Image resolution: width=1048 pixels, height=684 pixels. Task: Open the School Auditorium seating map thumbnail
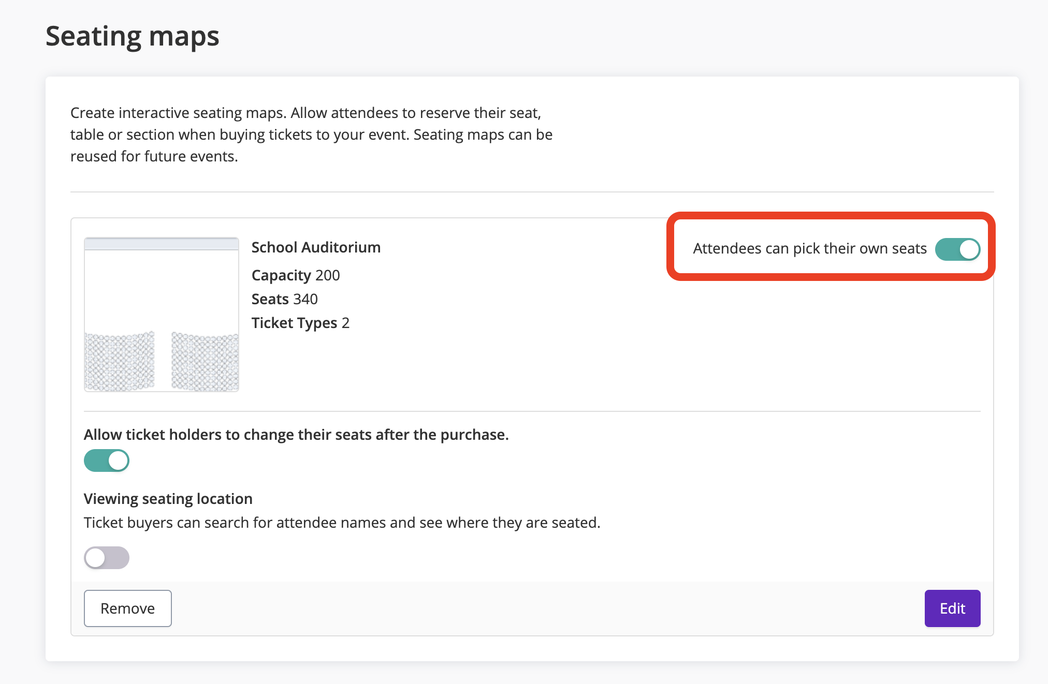pyautogui.click(x=162, y=315)
